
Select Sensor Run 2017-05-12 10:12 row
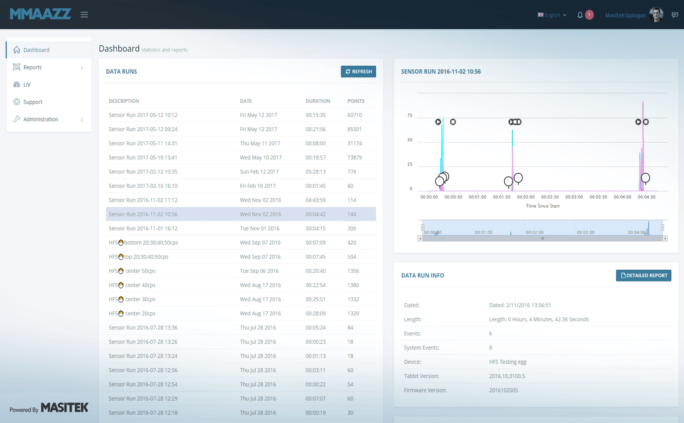tap(143, 115)
